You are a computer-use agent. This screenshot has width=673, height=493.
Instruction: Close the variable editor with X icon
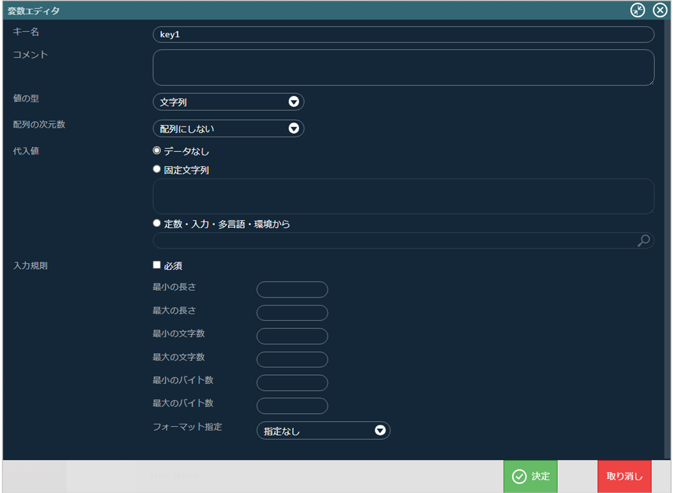660,10
